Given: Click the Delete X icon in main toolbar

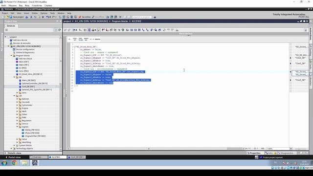Looking at the screenshot, I should pyautogui.click(x=43, y=17).
